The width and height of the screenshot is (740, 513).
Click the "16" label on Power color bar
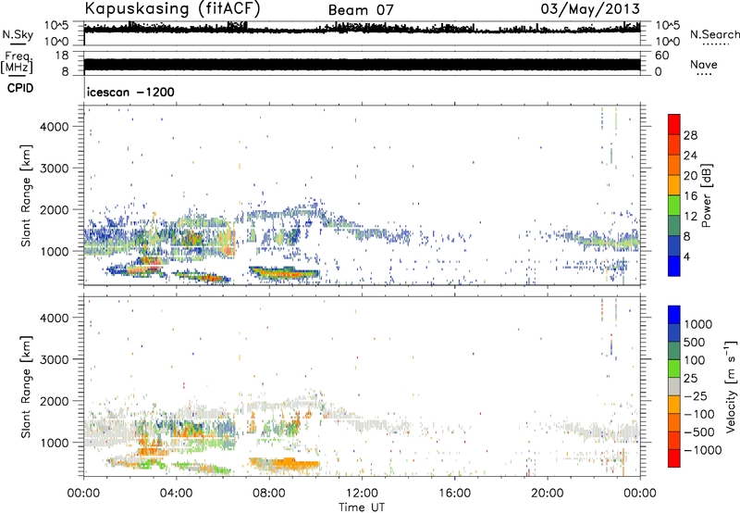click(690, 196)
